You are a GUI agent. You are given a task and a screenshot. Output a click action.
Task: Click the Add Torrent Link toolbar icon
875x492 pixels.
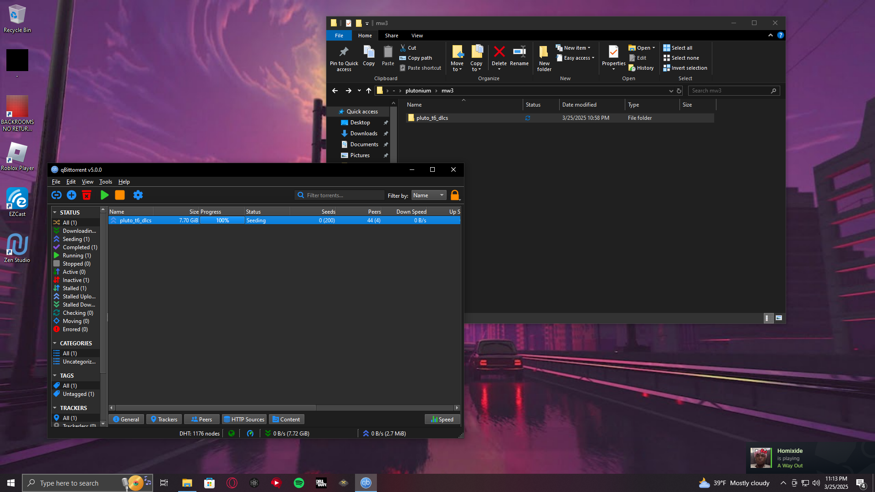[57, 195]
